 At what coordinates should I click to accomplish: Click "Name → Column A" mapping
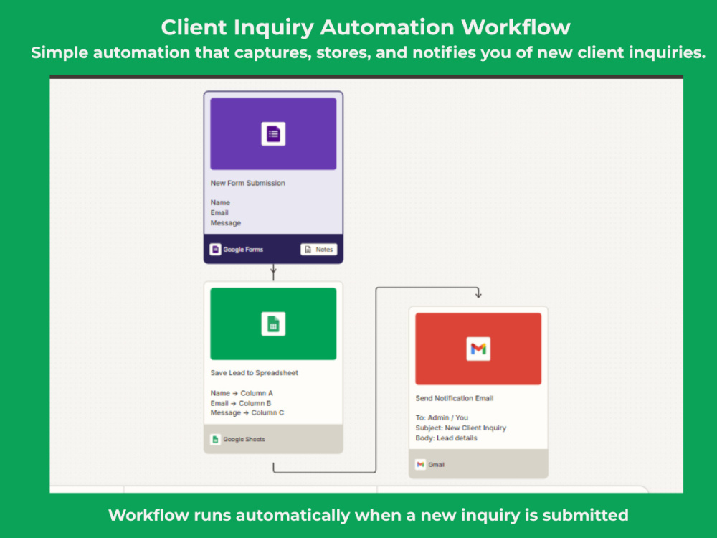click(242, 393)
